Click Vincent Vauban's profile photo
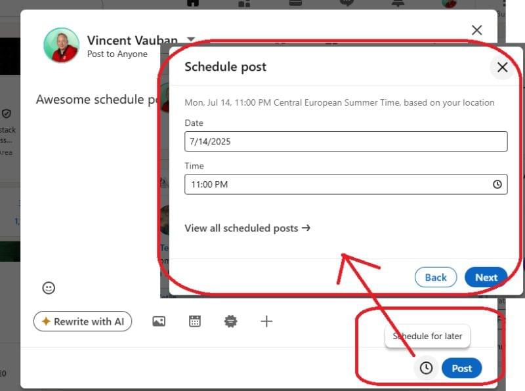 (x=61, y=45)
